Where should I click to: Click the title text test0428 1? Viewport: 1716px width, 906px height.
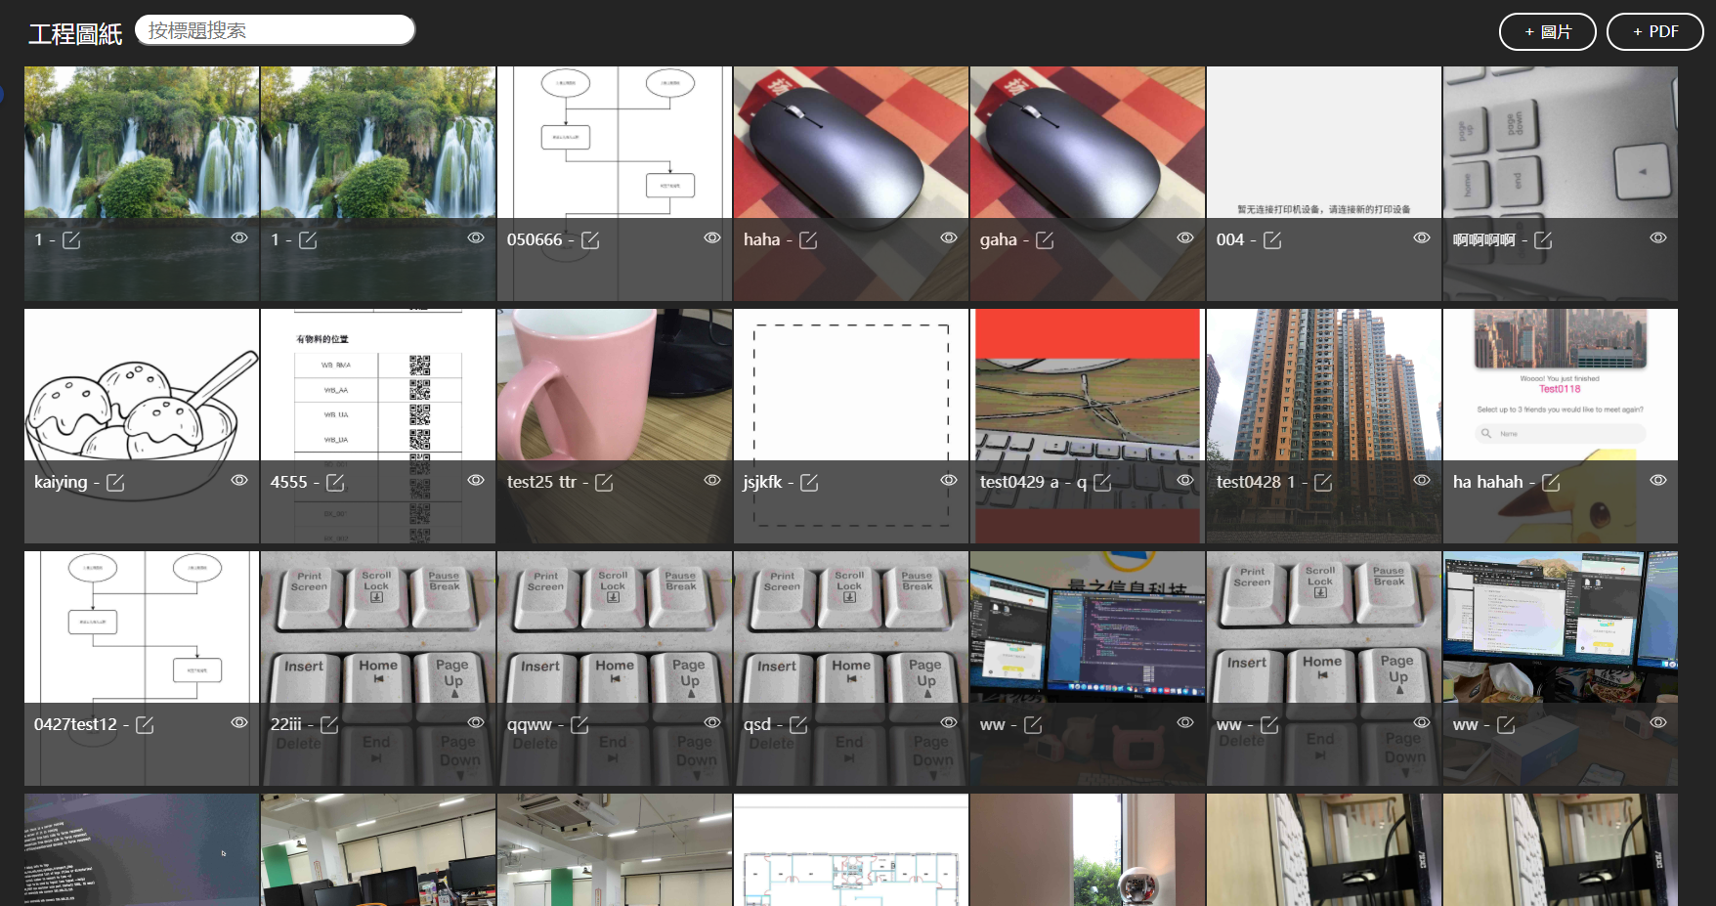click(x=1256, y=482)
